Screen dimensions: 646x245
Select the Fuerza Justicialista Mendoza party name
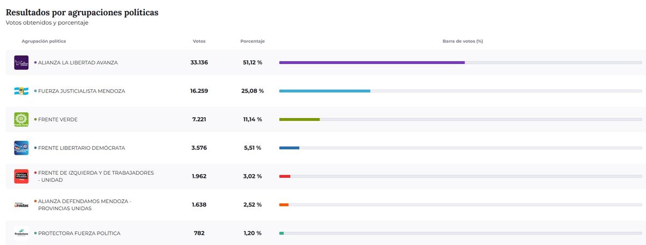coord(81,91)
